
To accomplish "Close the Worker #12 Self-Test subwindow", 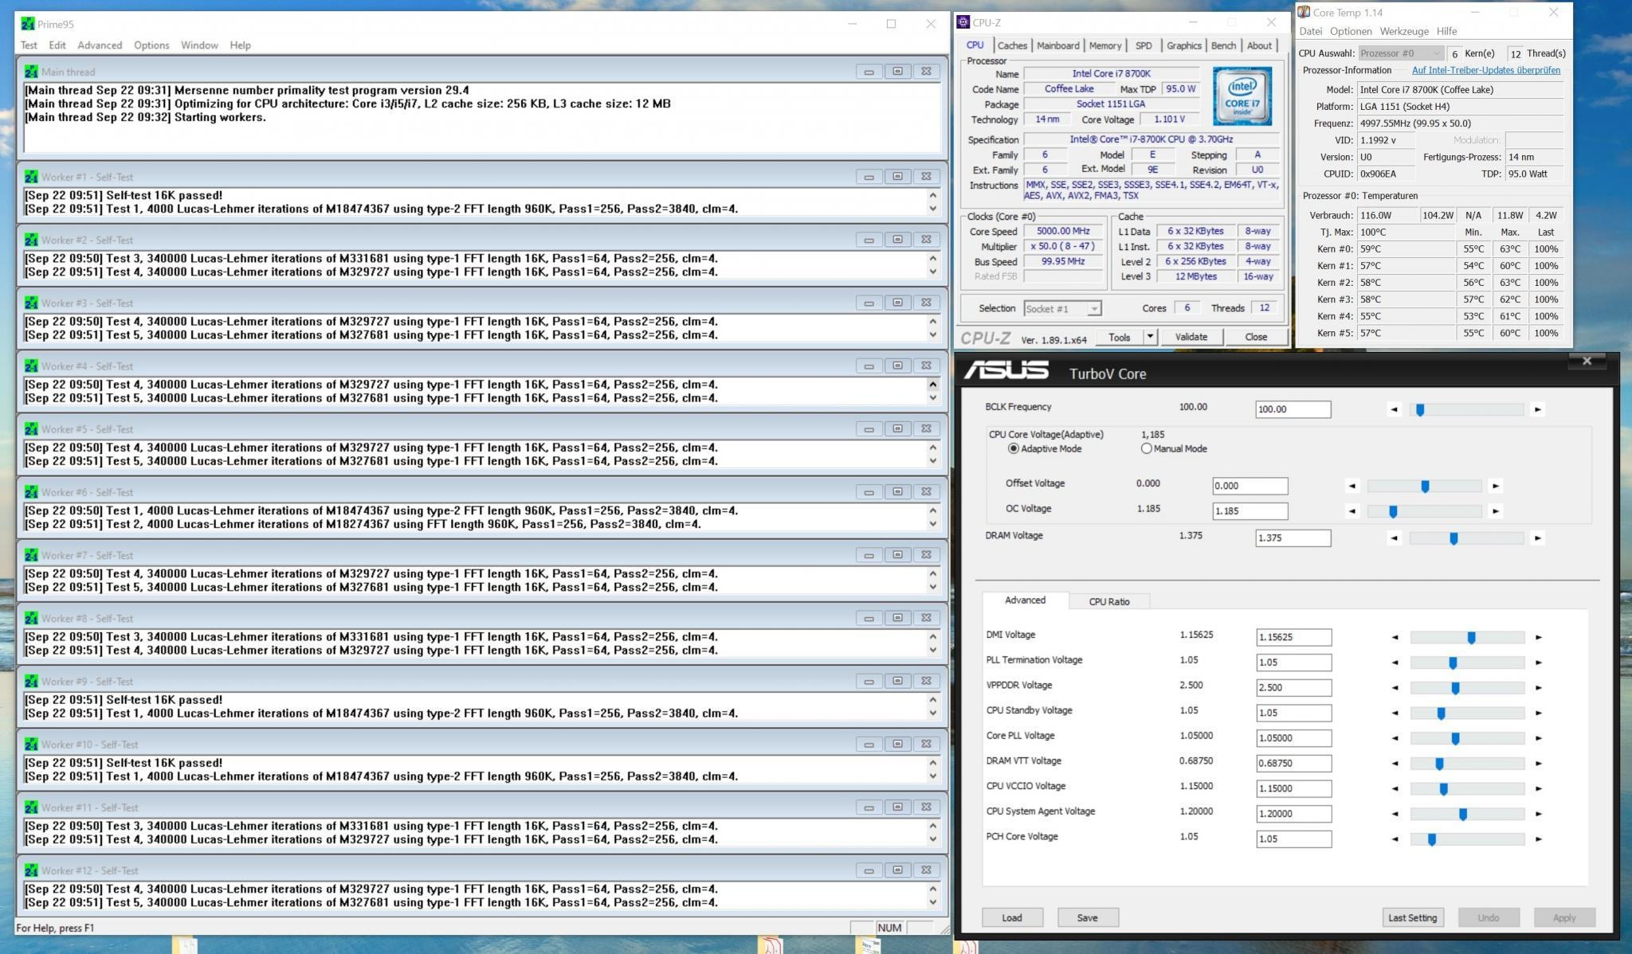I will coord(926,870).
